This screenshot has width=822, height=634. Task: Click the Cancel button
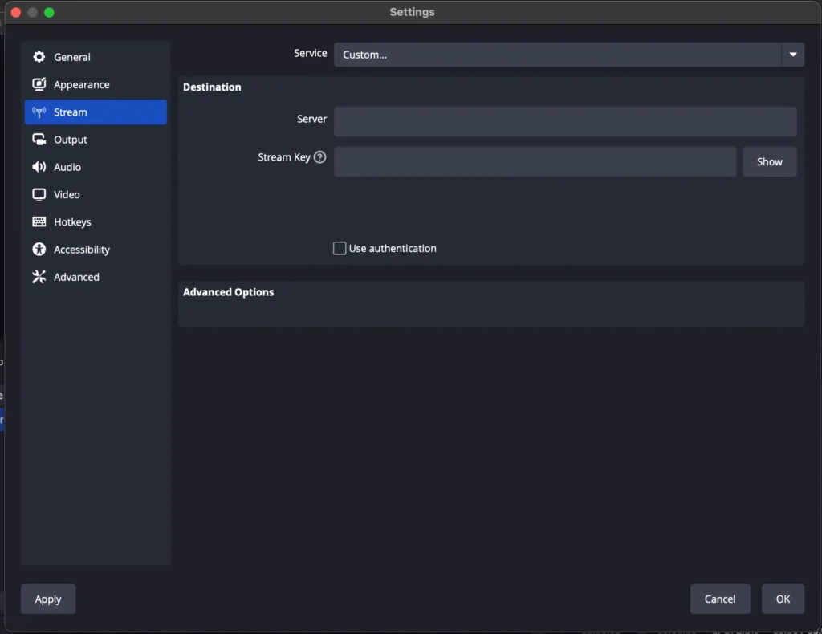click(x=719, y=599)
